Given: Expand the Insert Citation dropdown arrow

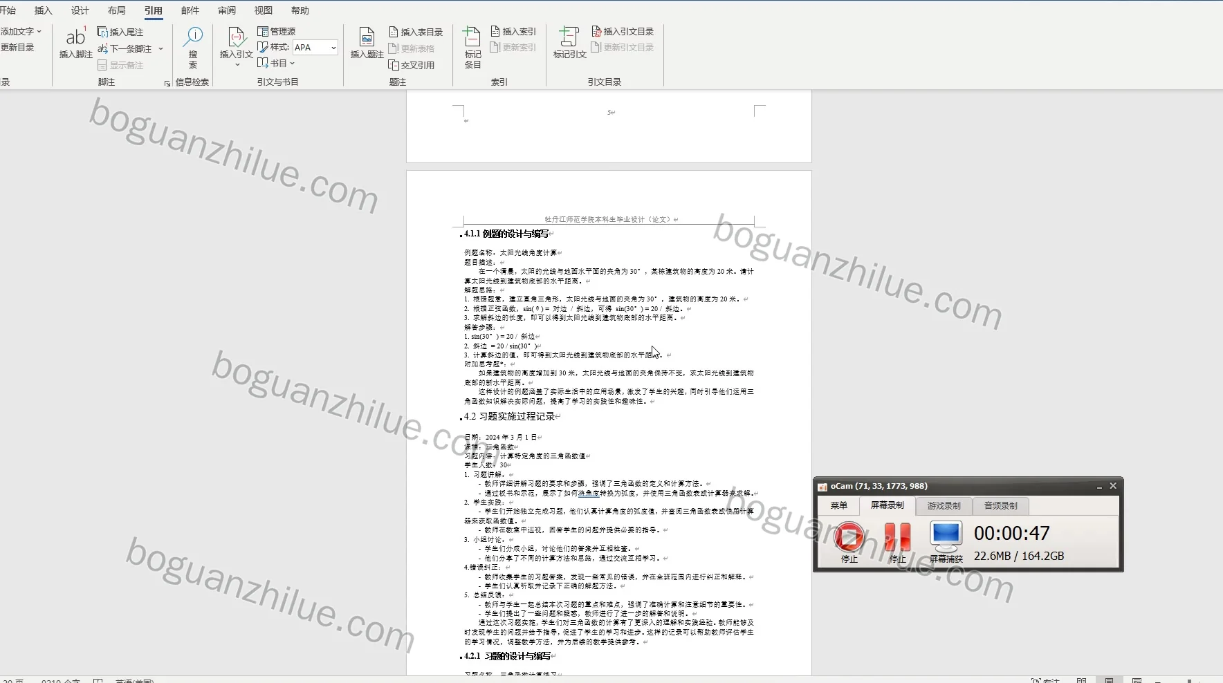Looking at the screenshot, I should (x=237, y=64).
